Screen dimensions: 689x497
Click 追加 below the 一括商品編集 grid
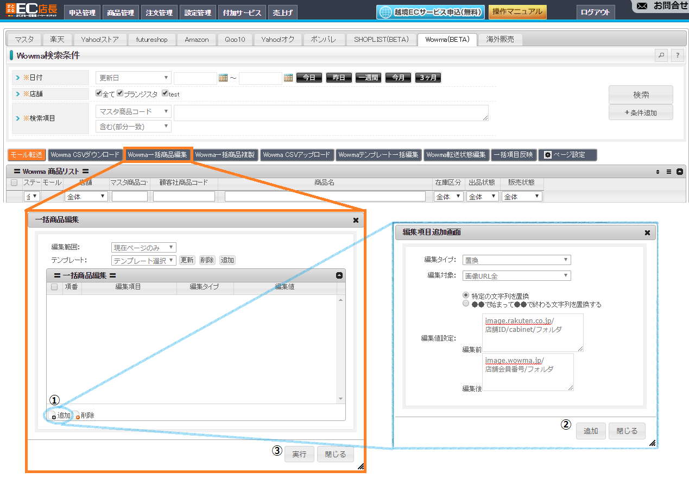tap(61, 416)
